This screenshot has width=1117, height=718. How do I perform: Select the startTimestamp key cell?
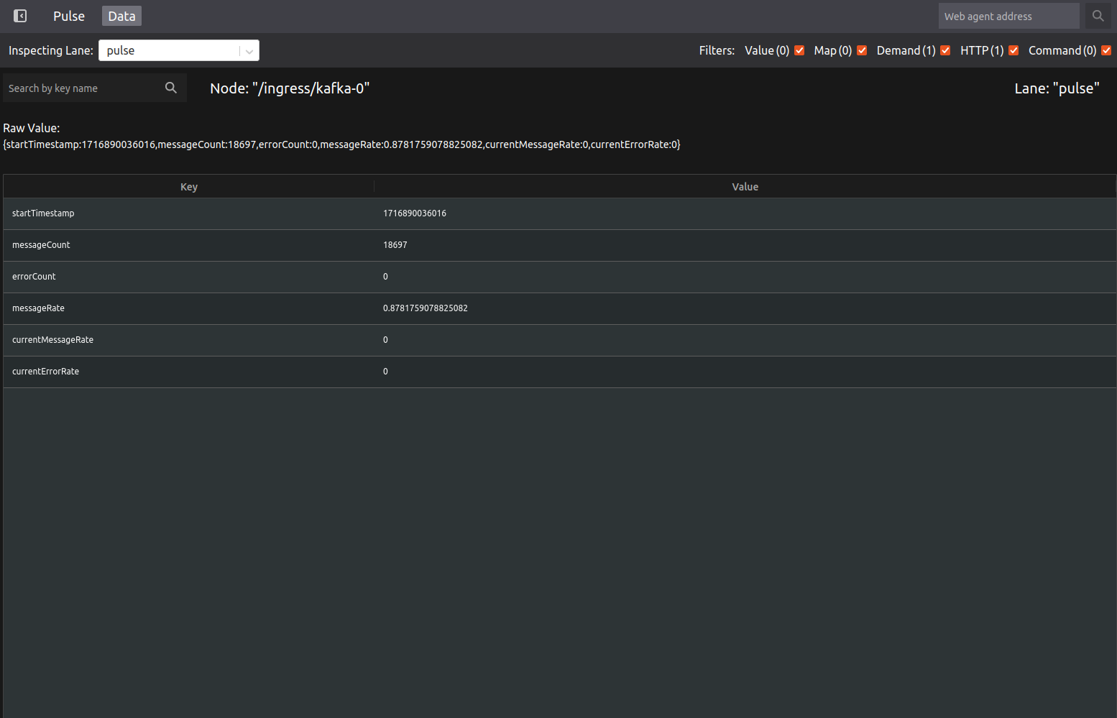(x=189, y=213)
